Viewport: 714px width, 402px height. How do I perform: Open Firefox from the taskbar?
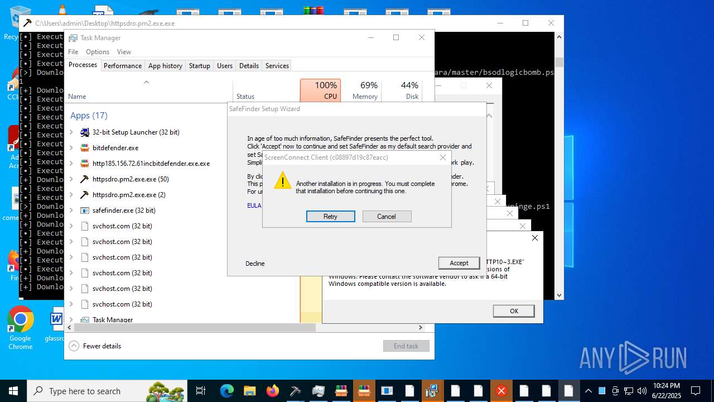pos(273,391)
